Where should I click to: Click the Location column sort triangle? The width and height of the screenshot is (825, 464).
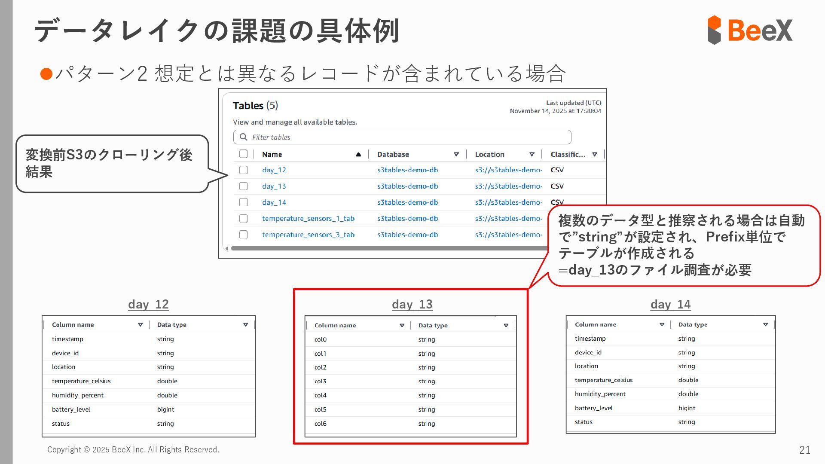532,154
